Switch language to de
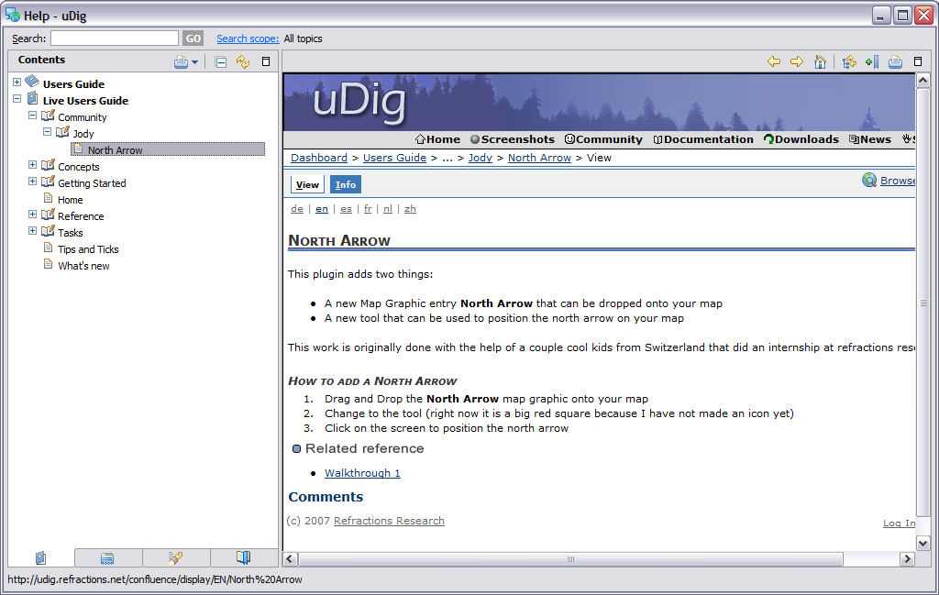 (x=297, y=209)
